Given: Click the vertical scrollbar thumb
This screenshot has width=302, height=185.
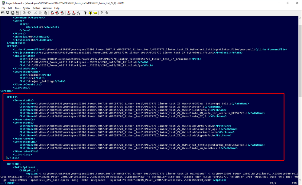Looking at the screenshot, I should point(300,61).
